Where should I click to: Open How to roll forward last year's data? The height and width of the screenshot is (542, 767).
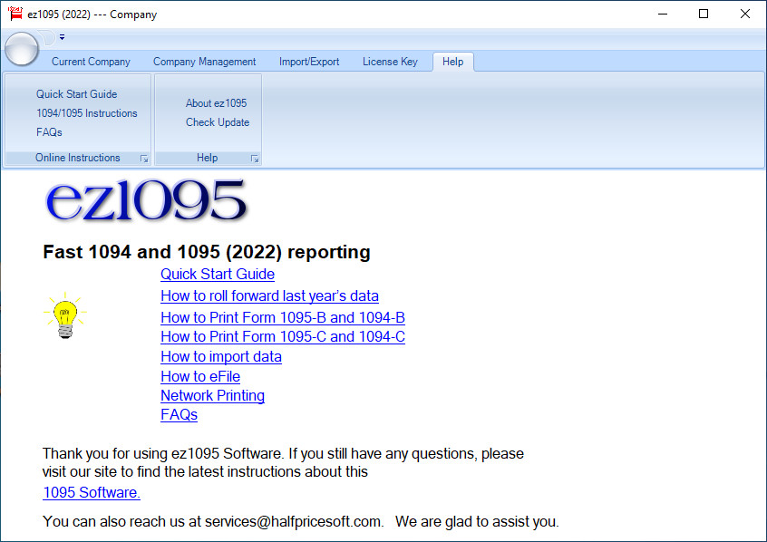(x=269, y=296)
